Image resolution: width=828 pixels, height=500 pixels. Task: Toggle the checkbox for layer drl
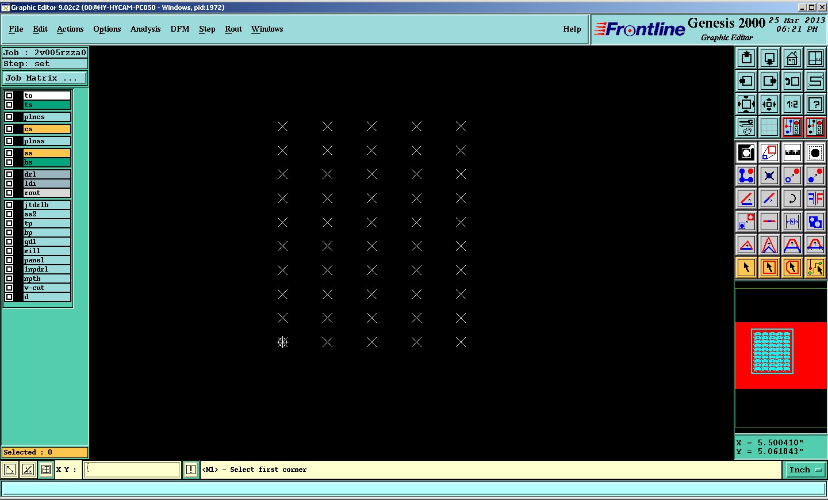(9, 174)
